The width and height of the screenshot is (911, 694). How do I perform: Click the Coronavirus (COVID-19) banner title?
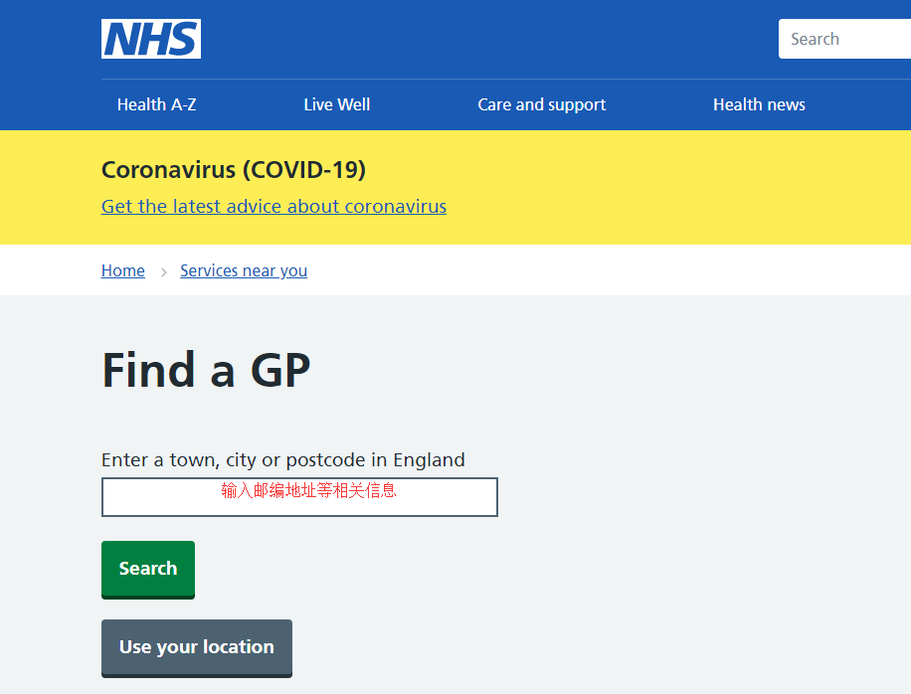point(234,170)
